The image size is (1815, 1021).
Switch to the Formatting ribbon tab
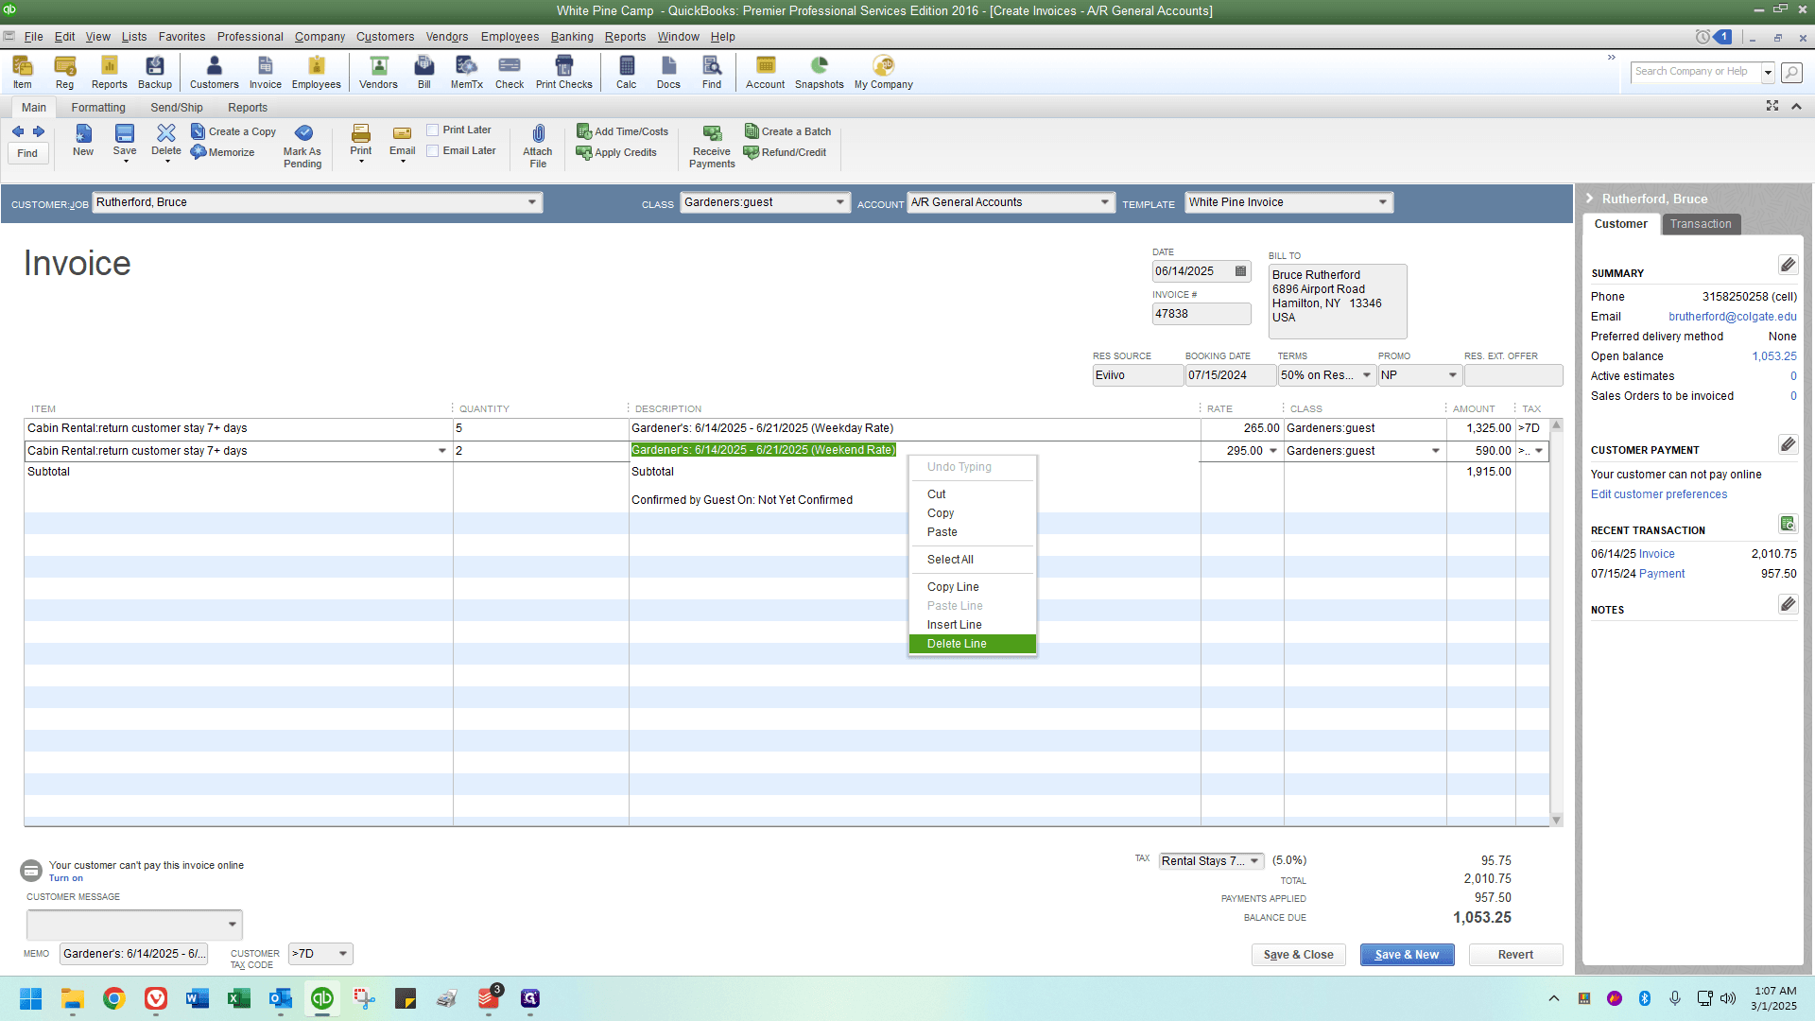(x=98, y=108)
